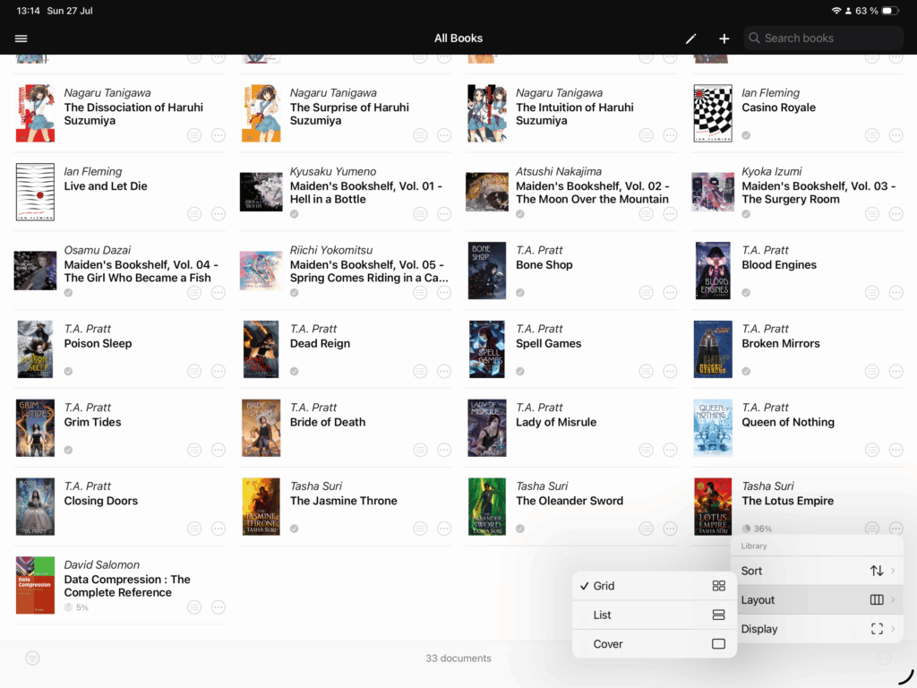Open the hamburger sidebar menu
The image size is (917, 688).
(21, 39)
